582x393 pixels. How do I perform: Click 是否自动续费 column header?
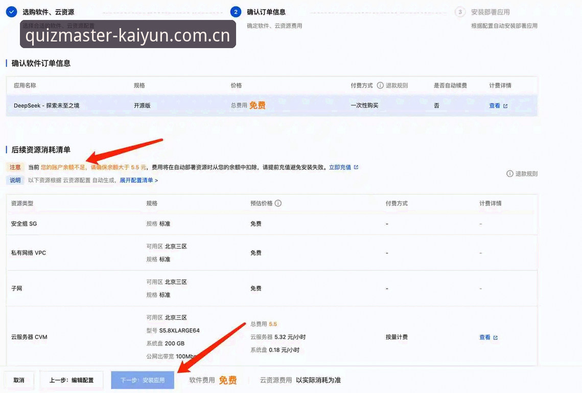450,85
